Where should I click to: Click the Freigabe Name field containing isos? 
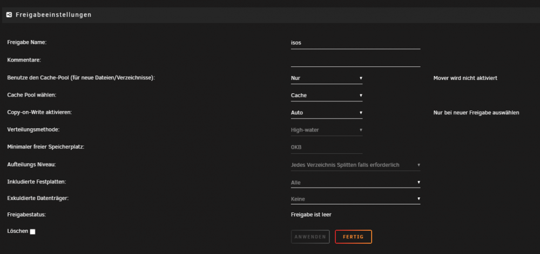coord(355,43)
